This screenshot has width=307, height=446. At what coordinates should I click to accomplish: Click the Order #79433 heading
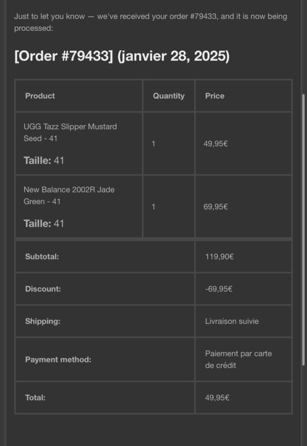(x=122, y=56)
